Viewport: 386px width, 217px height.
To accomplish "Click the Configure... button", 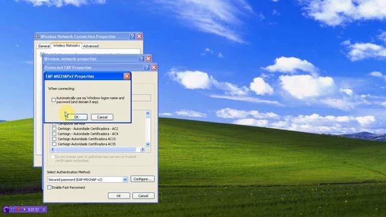I will [142, 179].
